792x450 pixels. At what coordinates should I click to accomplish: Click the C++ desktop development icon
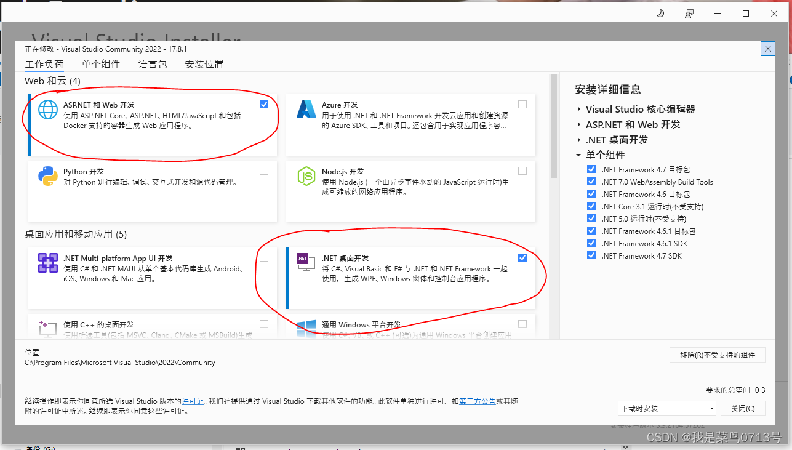coord(47,328)
